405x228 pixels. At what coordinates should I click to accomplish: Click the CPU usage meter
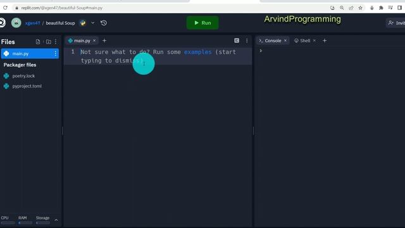point(8,220)
